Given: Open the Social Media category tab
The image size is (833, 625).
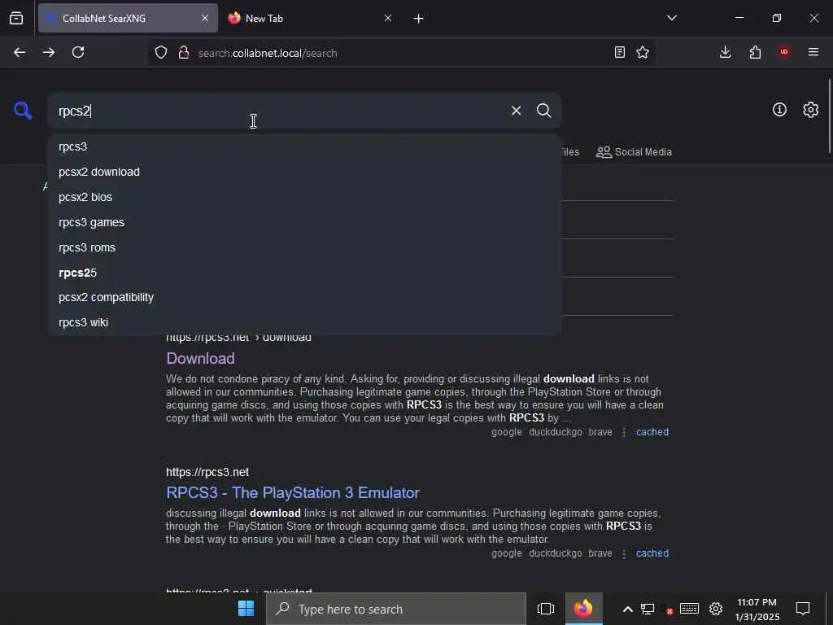Looking at the screenshot, I should click(x=634, y=152).
